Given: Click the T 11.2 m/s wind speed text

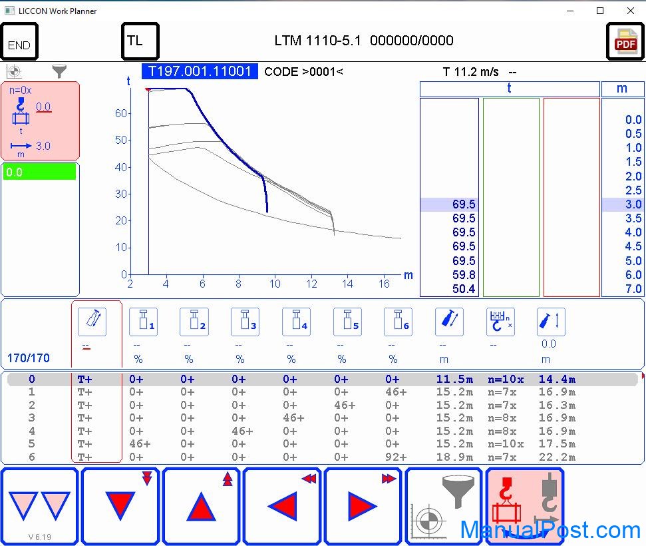Looking at the screenshot, I should point(471,72).
